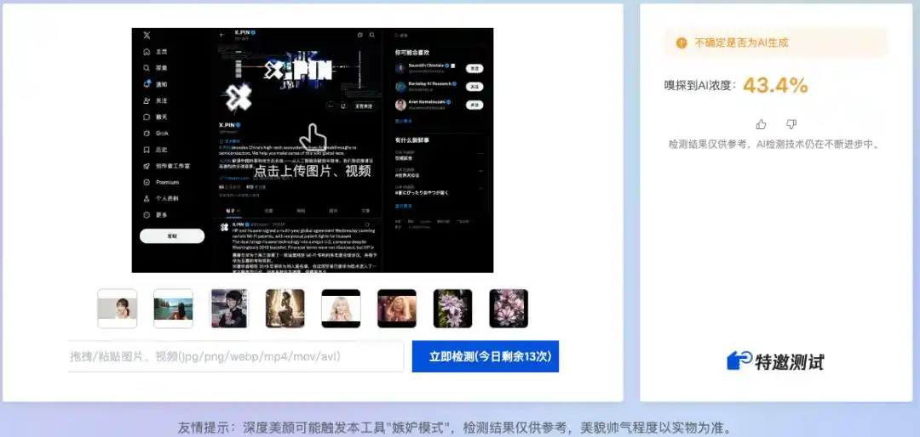
Task: Click the upload preview area to upload media
Action: (x=312, y=150)
